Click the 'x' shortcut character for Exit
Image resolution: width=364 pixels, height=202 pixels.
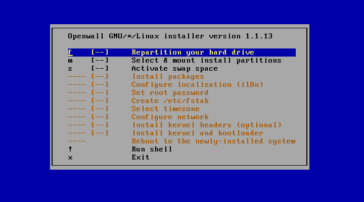pos(70,158)
